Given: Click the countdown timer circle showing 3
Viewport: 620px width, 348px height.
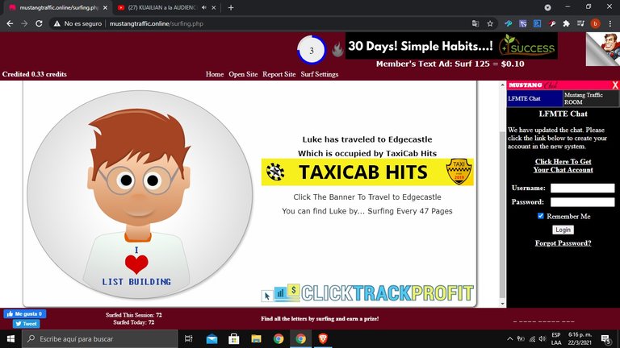Looking at the screenshot, I should (312, 50).
